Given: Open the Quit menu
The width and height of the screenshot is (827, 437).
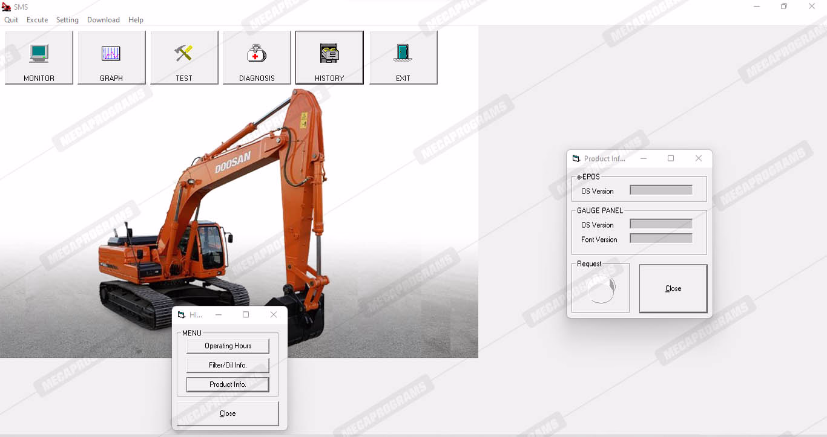Looking at the screenshot, I should click(11, 20).
